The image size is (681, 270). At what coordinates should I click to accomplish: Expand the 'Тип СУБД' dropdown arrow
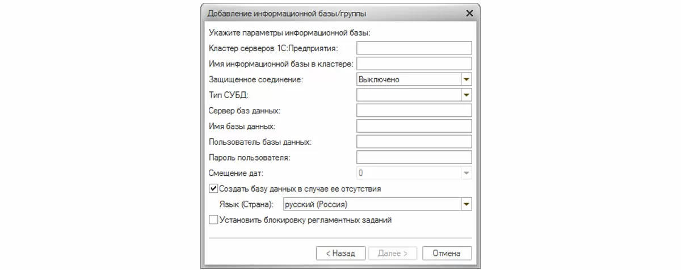pyautogui.click(x=466, y=95)
